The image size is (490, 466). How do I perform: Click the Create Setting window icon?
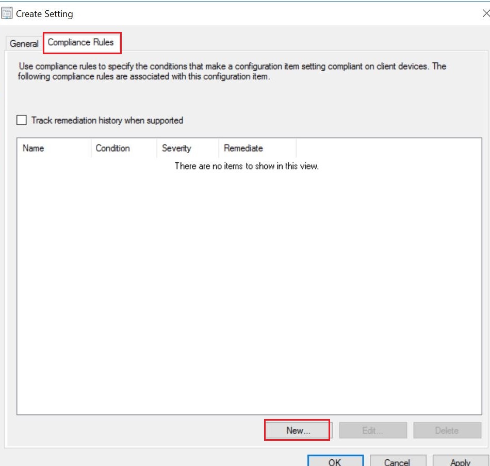[x=7, y=14]
